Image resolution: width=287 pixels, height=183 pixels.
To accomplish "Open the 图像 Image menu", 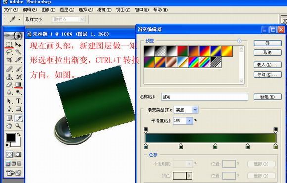I will tap(48, 10).
